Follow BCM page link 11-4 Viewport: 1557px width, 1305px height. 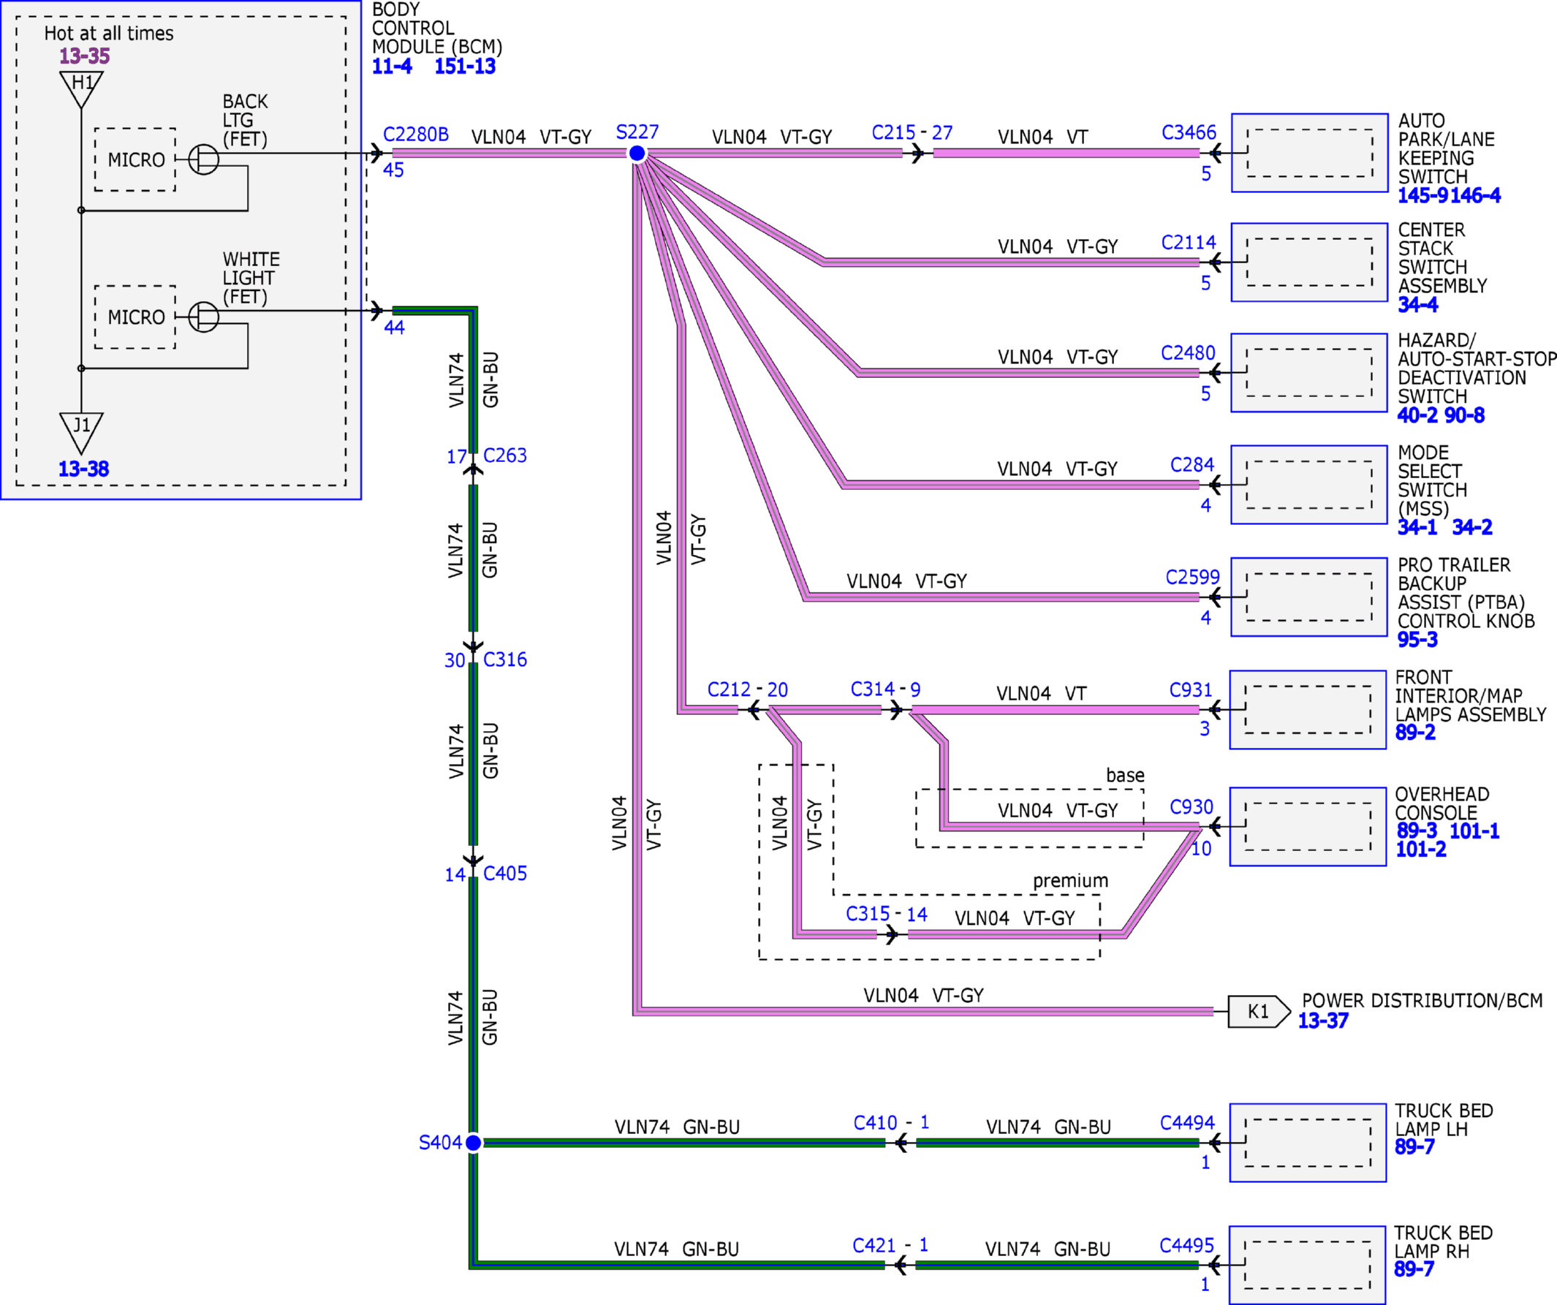click(x=393, y=67)
